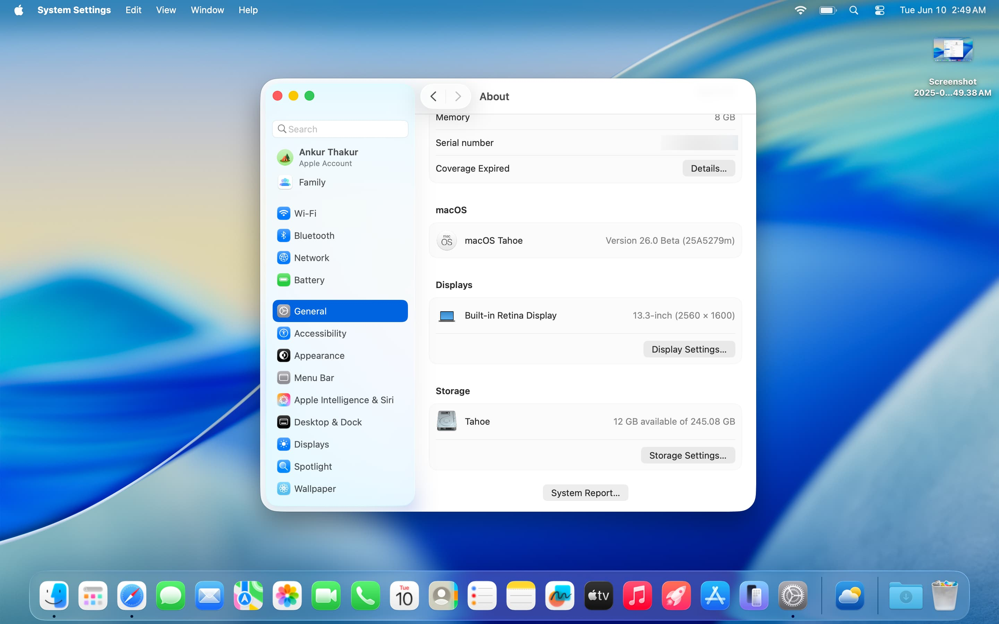
Task: Focus the sidebar Search field
Action: pyautogui.click(x=340, y=129)
